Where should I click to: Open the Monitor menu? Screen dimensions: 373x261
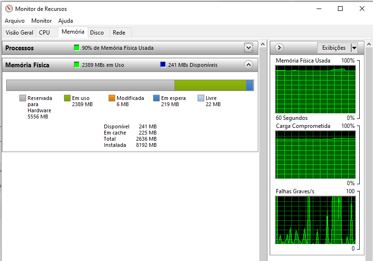coord(41,21)
